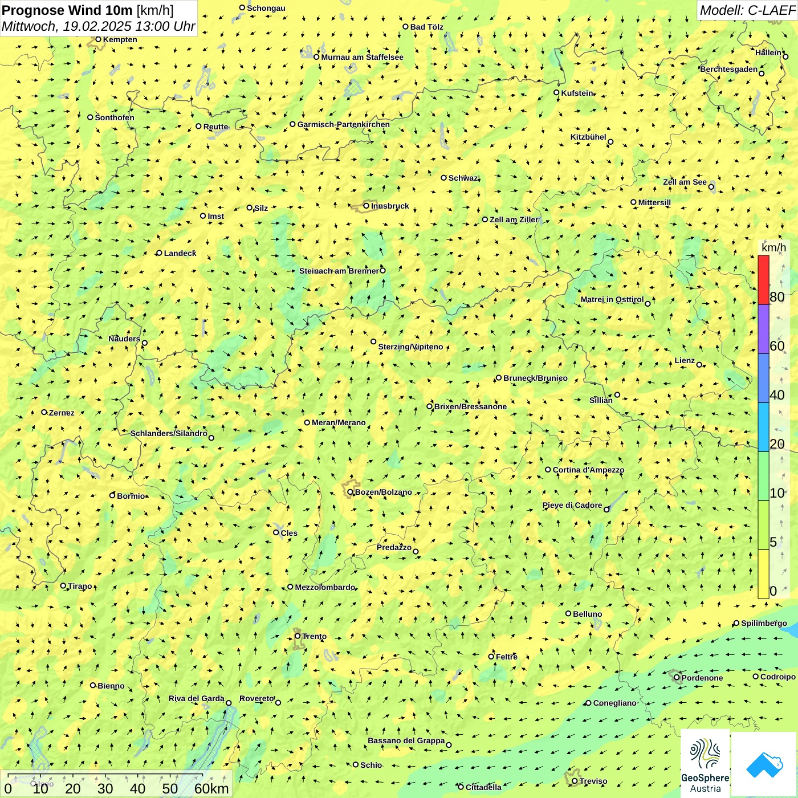Click the Pieve di Cadore label
Viewport: 798px width, 798px height.
tap(572, 505)
